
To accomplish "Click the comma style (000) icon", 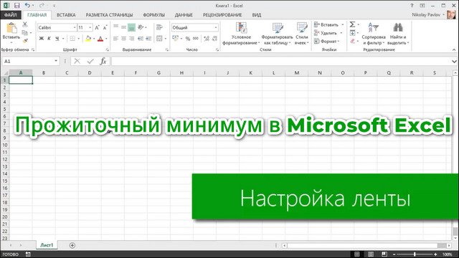I will [x=196, y=38].
